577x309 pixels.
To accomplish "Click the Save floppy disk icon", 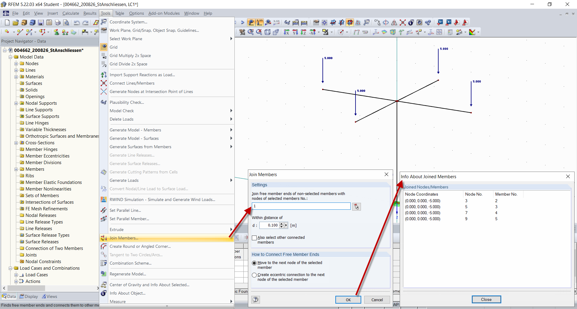I will coord(41,22).
